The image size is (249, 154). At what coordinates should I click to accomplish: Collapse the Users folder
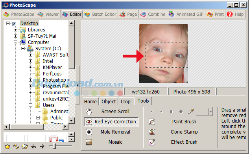coord(30,105)
